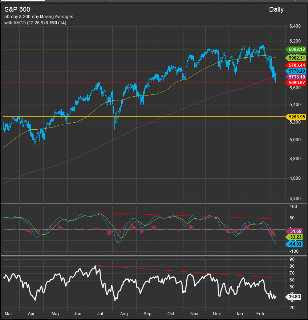Select the red 5669.67 support price tag
The height and width of the screenshot is (320, 308).
pyautogui.click(x=296, y=83)
